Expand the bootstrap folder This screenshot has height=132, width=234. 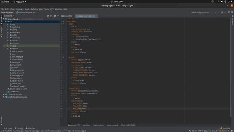(8, 27)
